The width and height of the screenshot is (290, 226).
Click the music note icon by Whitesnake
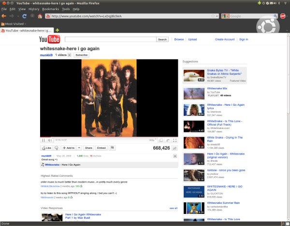click(x=43, y=165)
